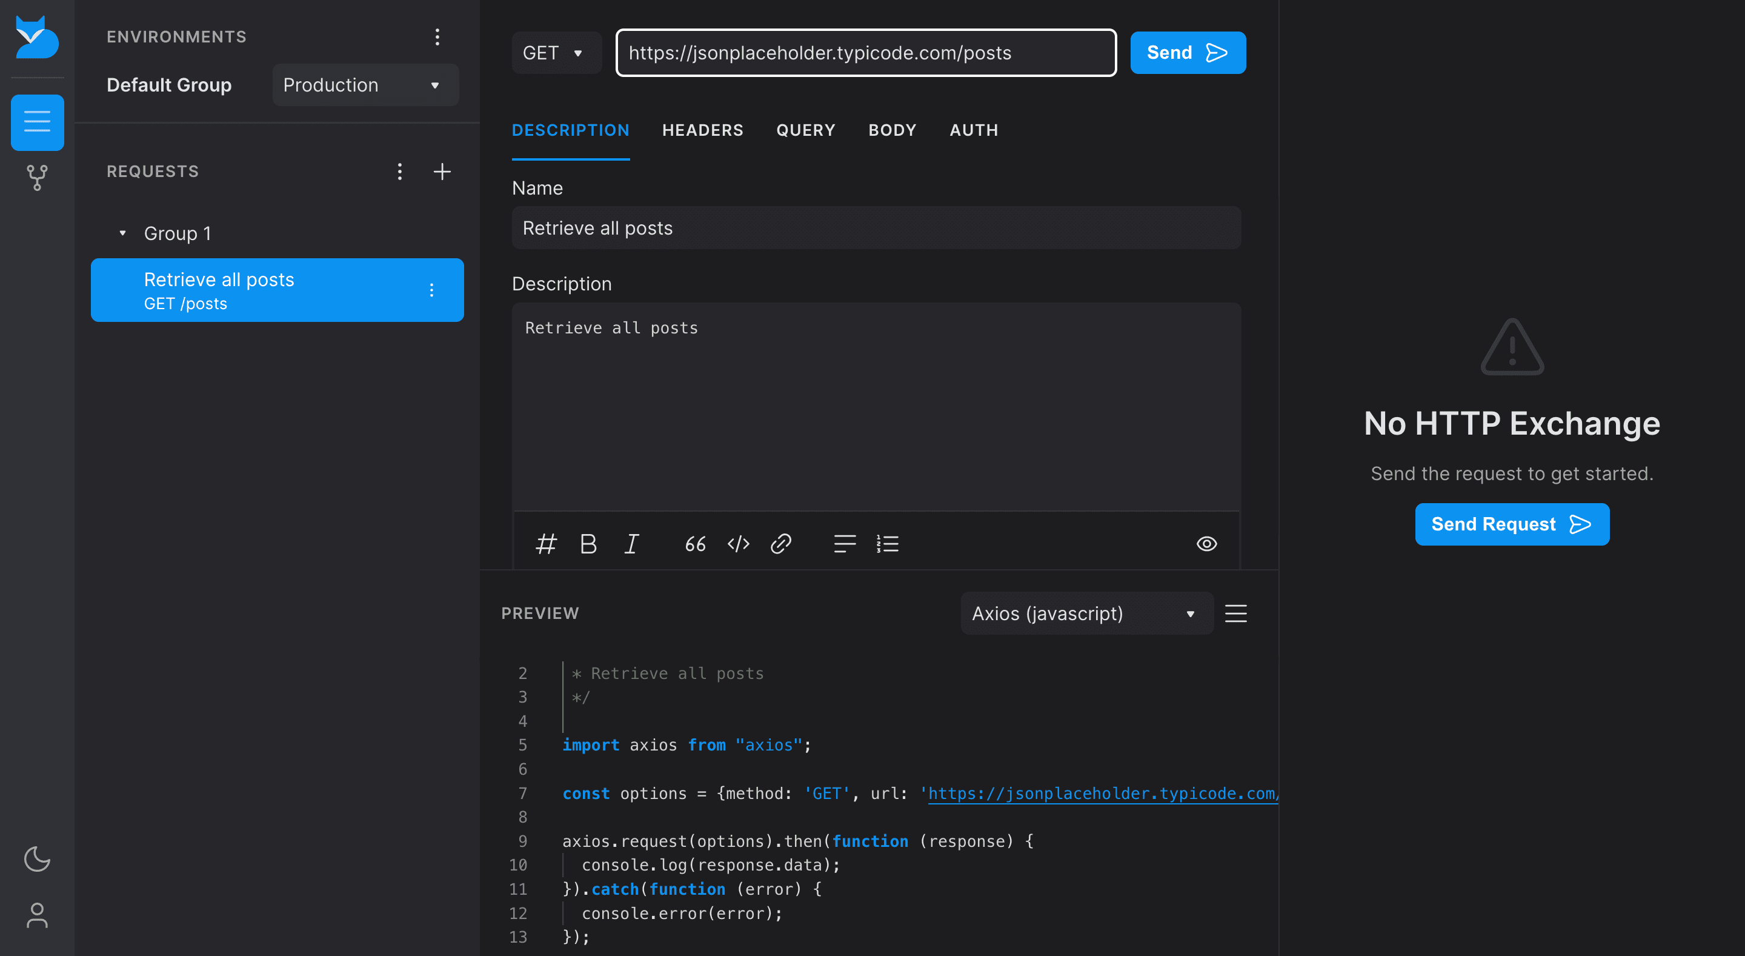This screenshot has height=956, width=1745.
Task: Switch to the Auth tab
Action: 974,130
